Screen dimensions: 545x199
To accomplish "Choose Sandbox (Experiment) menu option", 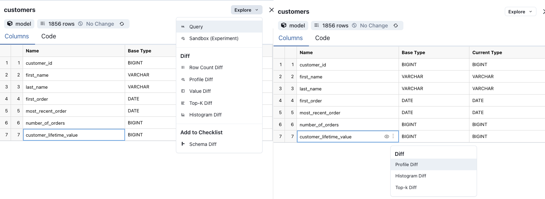I will [x=213, y=38].
